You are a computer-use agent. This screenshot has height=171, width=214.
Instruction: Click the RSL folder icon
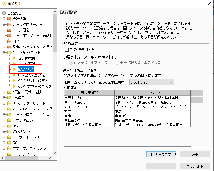tap(9, 143)
